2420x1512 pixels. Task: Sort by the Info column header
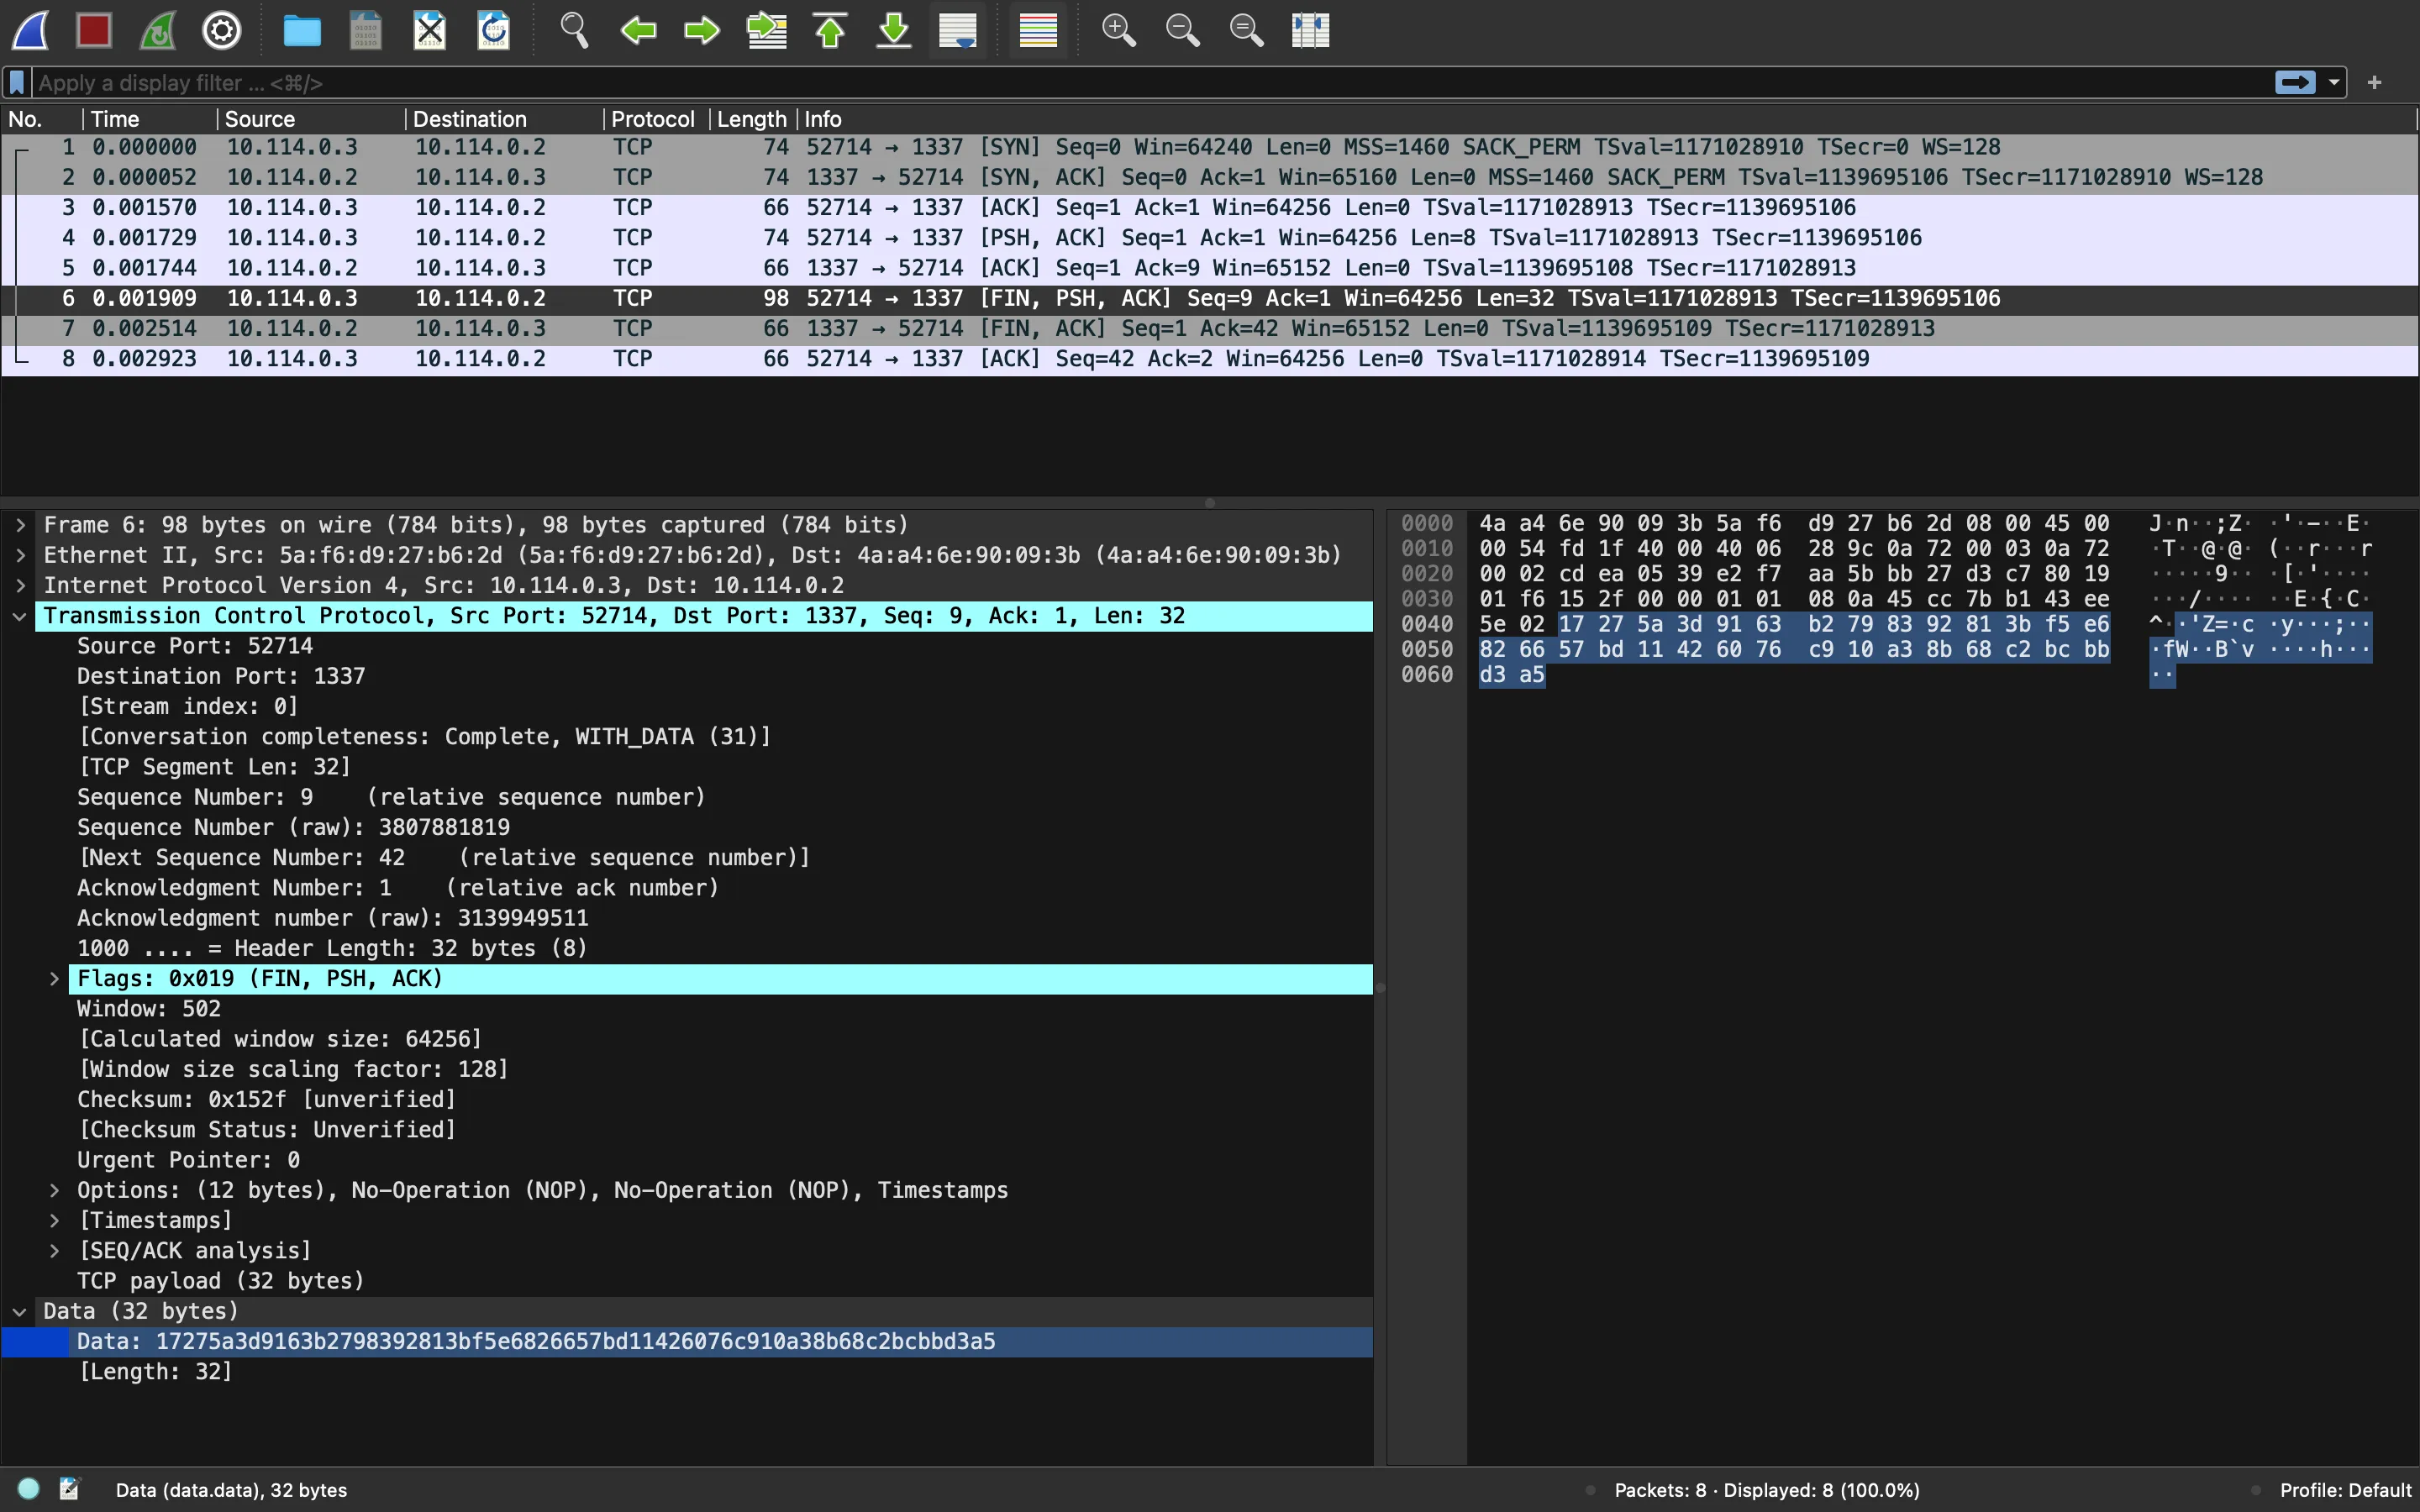[1607, 119]
